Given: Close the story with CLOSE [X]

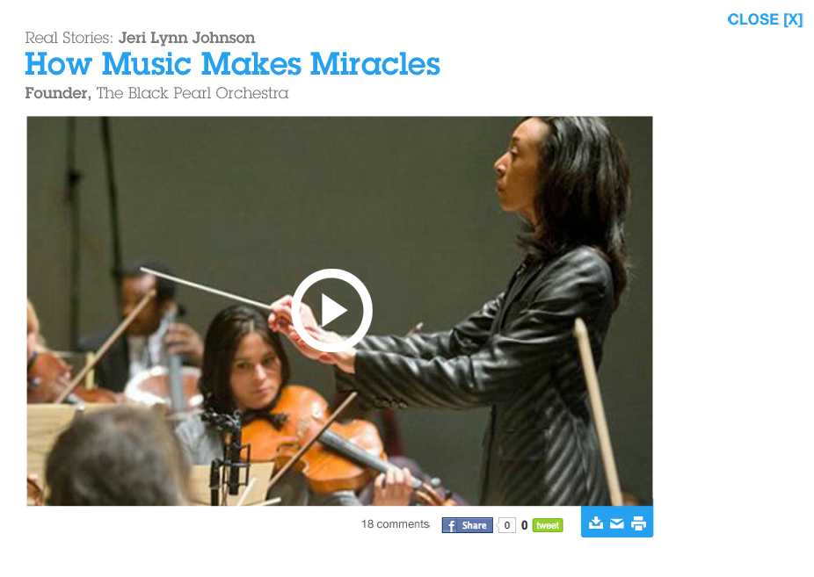Looking at the screenshot, I should (765, 19).
